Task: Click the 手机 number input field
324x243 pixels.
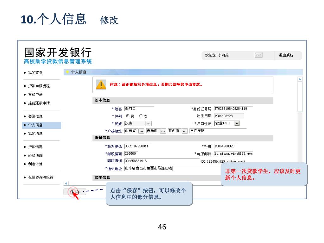Action: point(225,146)
